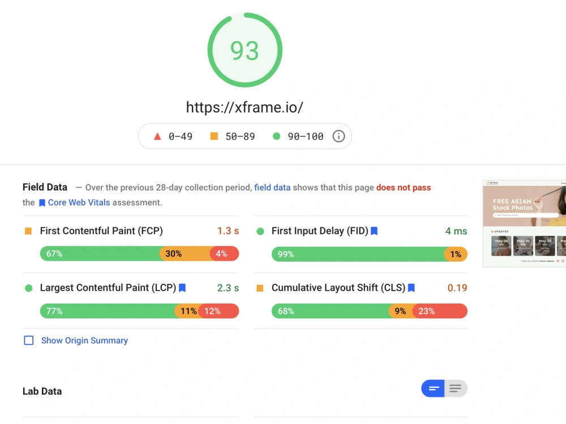Click the red triangle 0–49 legend icon
Screen dimensions: 566x424
pyautogui.click(x=157, y=136)
